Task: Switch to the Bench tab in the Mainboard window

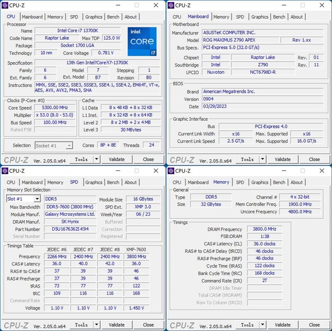Action: (x=279, y=17)
